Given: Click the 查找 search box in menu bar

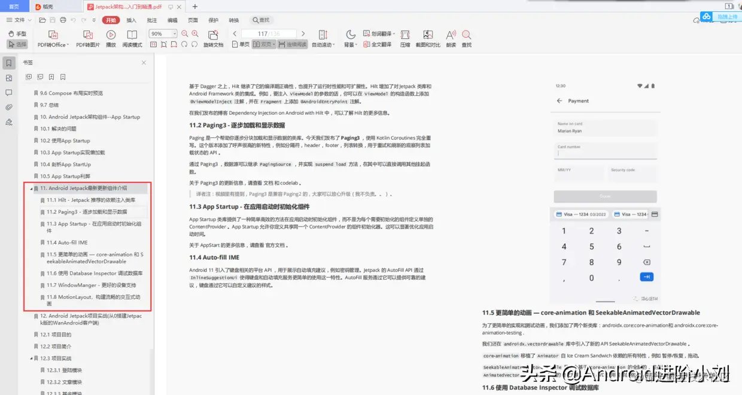Looking at the screenshot, I should click(x=261, y=20).
